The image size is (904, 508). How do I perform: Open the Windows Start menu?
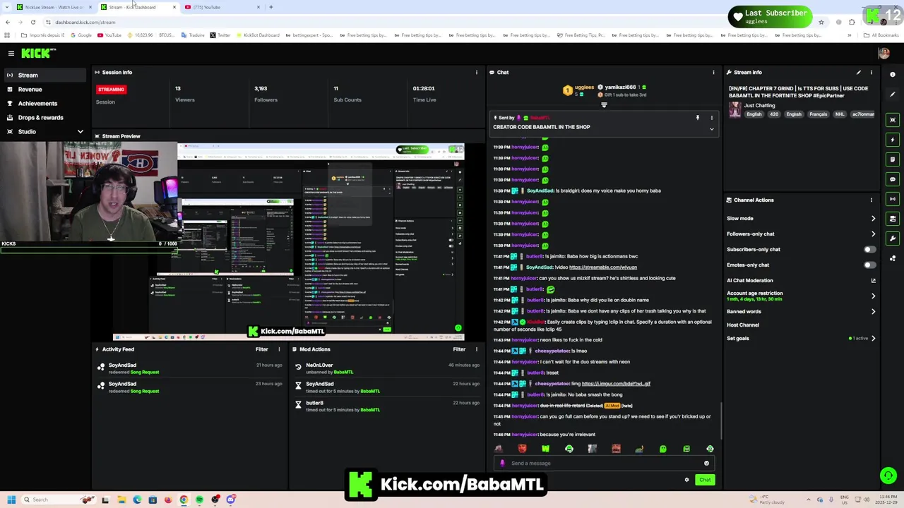(11, 500)
